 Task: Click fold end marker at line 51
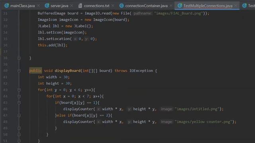19,141
